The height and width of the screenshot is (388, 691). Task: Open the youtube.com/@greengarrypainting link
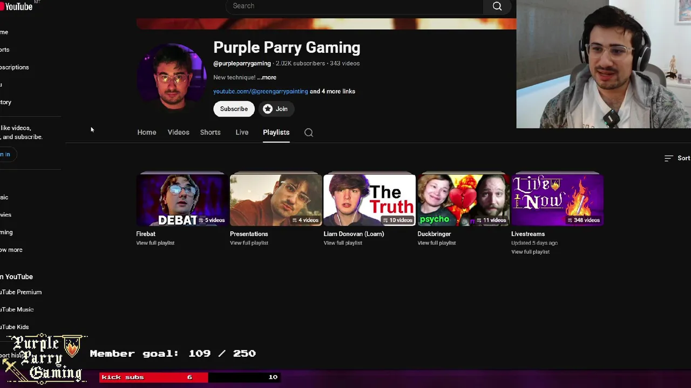[x=261, y=92]
